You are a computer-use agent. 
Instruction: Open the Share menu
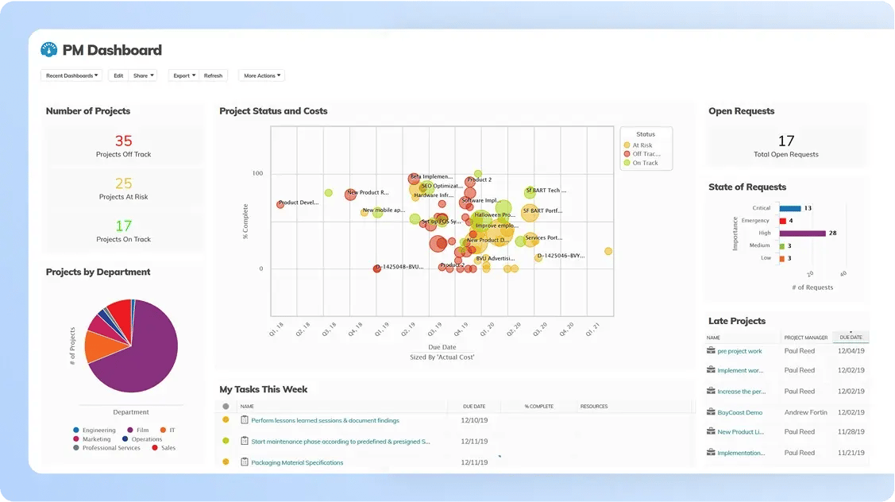(143, 75)
